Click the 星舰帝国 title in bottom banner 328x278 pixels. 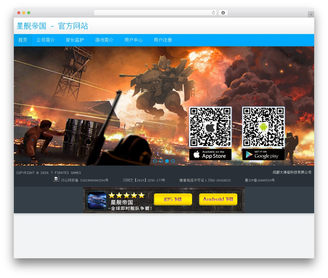point(122,202)
